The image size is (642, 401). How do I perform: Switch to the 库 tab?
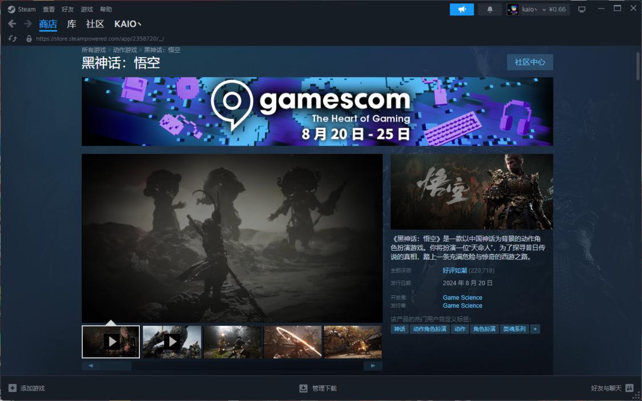pyautogui.click(x=72, y=24)
